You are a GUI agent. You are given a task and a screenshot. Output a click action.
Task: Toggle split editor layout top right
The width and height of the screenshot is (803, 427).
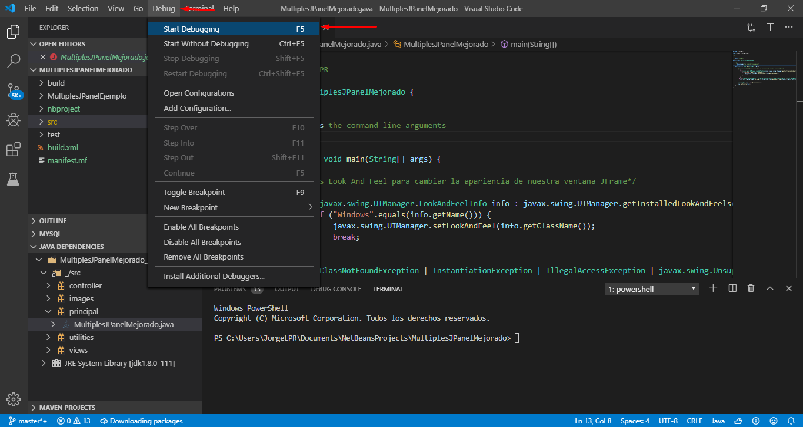click(x=771, y=27)
